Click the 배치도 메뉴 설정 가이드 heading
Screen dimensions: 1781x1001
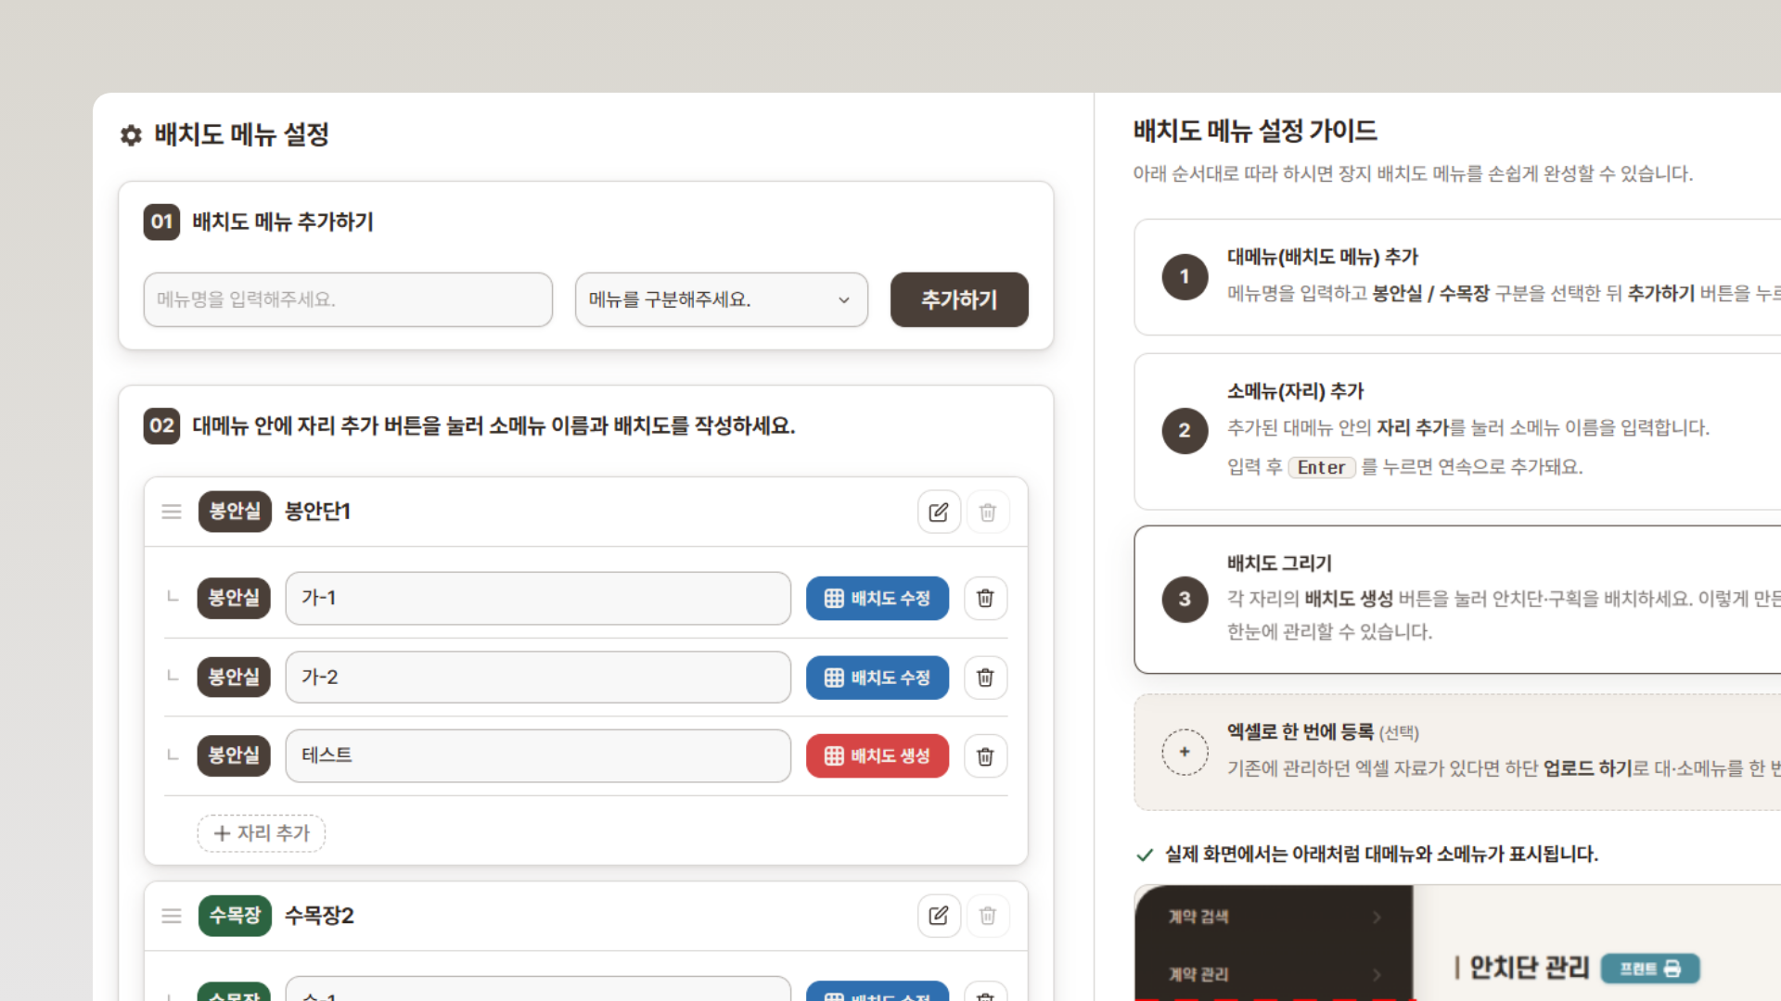[x=1255, y=131]
